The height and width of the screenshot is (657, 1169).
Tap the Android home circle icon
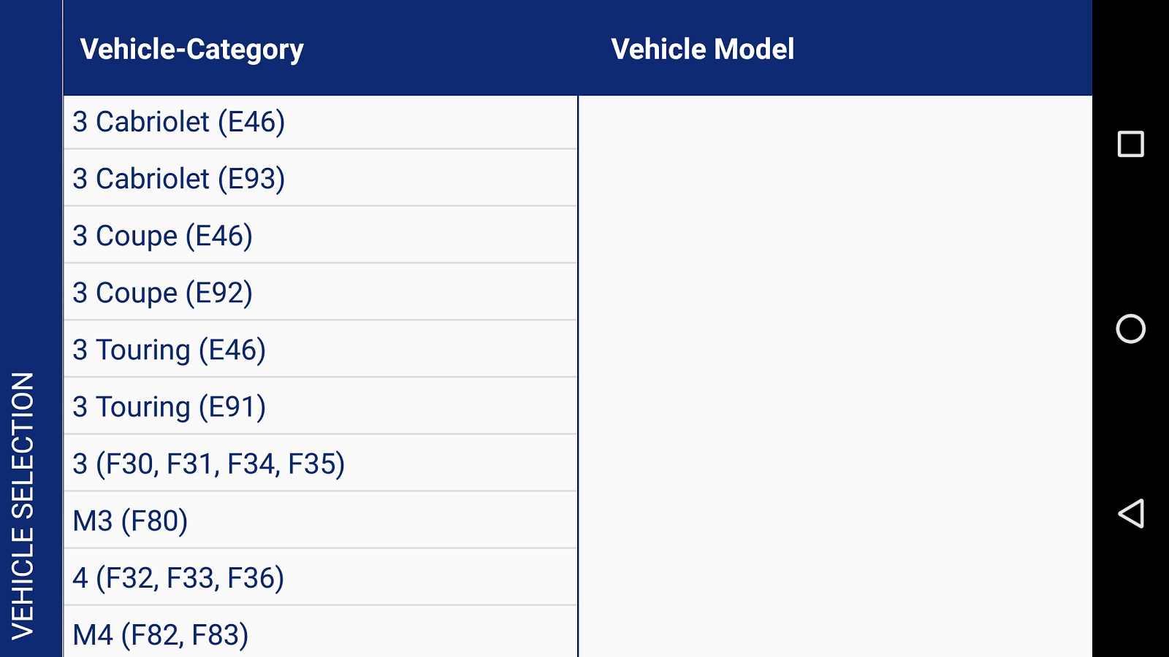pyautogui.click(x=1130, y=328)
